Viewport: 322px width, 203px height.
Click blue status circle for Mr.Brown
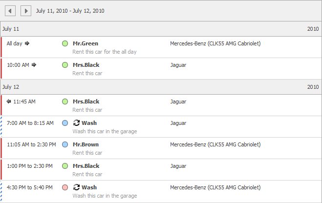tap(65, 144)
